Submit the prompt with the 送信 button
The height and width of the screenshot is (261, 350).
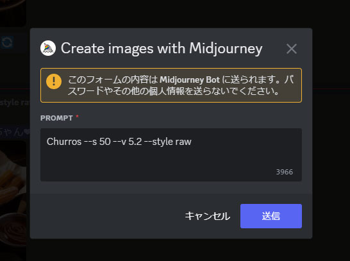pyautogui.click(x=271, y=216)
